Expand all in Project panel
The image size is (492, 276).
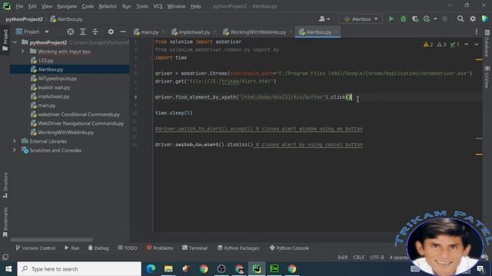click(83, 31)
